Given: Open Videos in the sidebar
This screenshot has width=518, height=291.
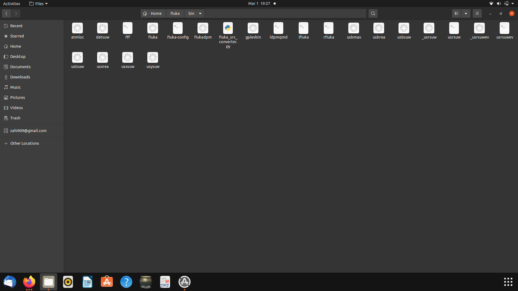Looking at the screenshot, I should pos(32,108).
